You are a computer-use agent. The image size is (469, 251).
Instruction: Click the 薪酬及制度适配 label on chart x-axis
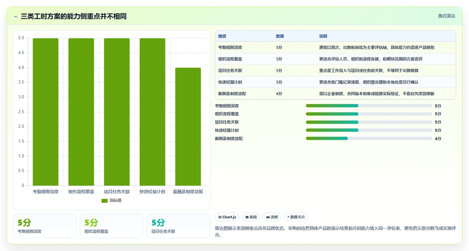tap(188, 192)
